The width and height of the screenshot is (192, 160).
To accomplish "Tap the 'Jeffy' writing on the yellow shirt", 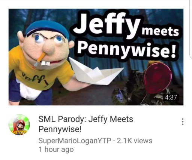I will point(35,80).
